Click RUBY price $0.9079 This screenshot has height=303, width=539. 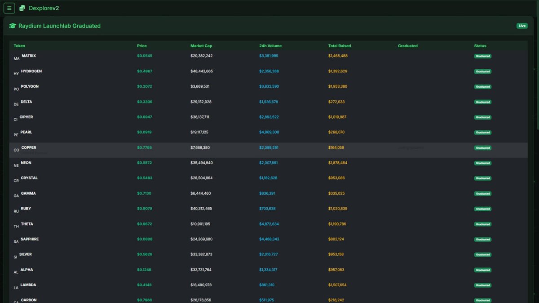pos(145,209)
